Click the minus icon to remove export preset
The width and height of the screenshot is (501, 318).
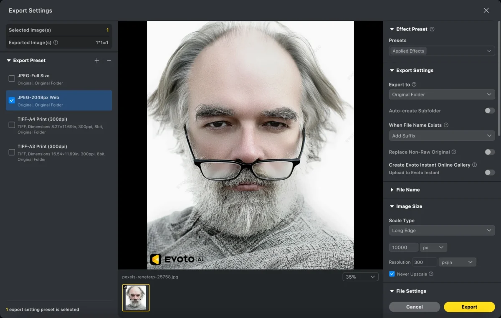[109, 61]
